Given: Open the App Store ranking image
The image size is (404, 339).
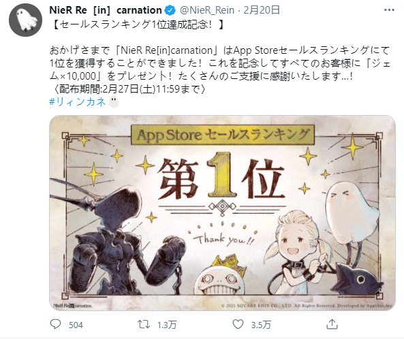Looking at the screenshot, I should click(x=222, y=213).
